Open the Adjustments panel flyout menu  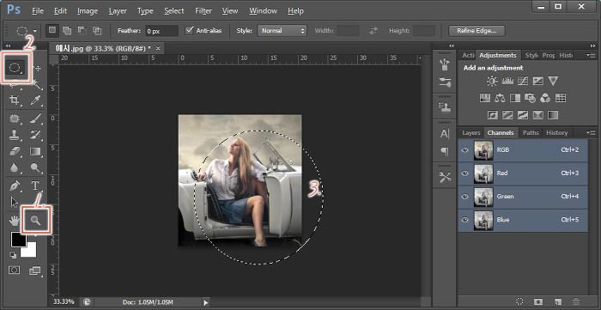click(591, 56)
